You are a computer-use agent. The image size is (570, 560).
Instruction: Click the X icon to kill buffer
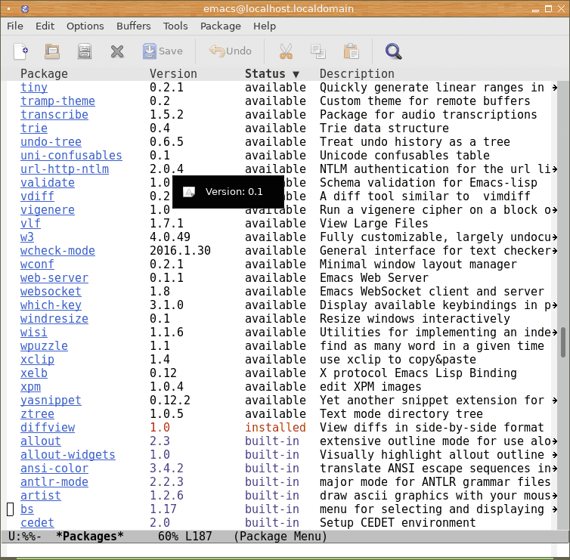click(x=117, y=51)
